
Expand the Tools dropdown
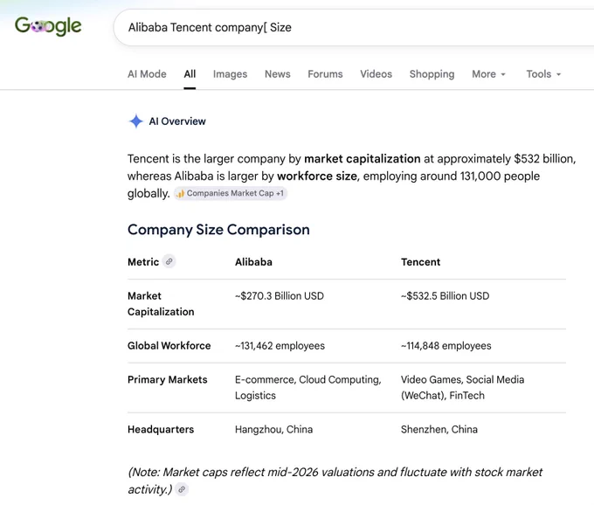point(543,74)
